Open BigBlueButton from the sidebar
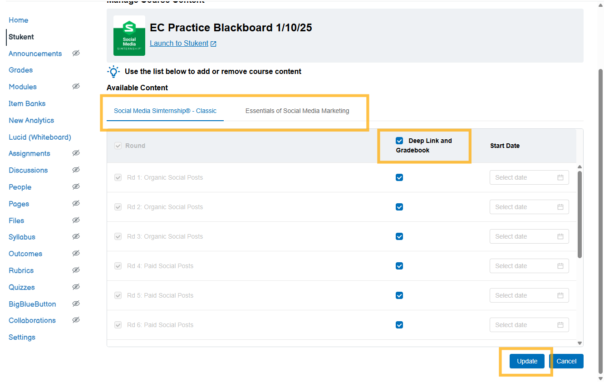This screenshot has width=614, height=382. (x=32, y=304)
